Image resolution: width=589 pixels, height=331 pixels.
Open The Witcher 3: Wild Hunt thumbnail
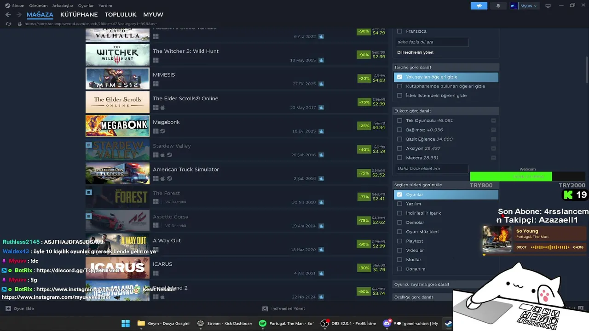point(117,55)
